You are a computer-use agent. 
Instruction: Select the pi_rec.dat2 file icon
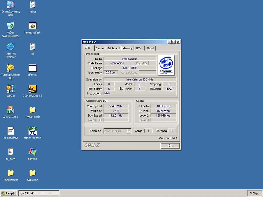click(x=11, y=131)
